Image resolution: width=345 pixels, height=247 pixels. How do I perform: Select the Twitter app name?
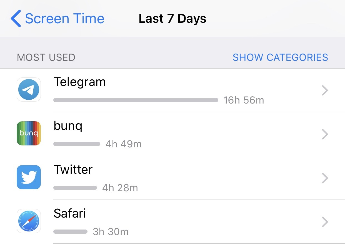coord(73,170)
